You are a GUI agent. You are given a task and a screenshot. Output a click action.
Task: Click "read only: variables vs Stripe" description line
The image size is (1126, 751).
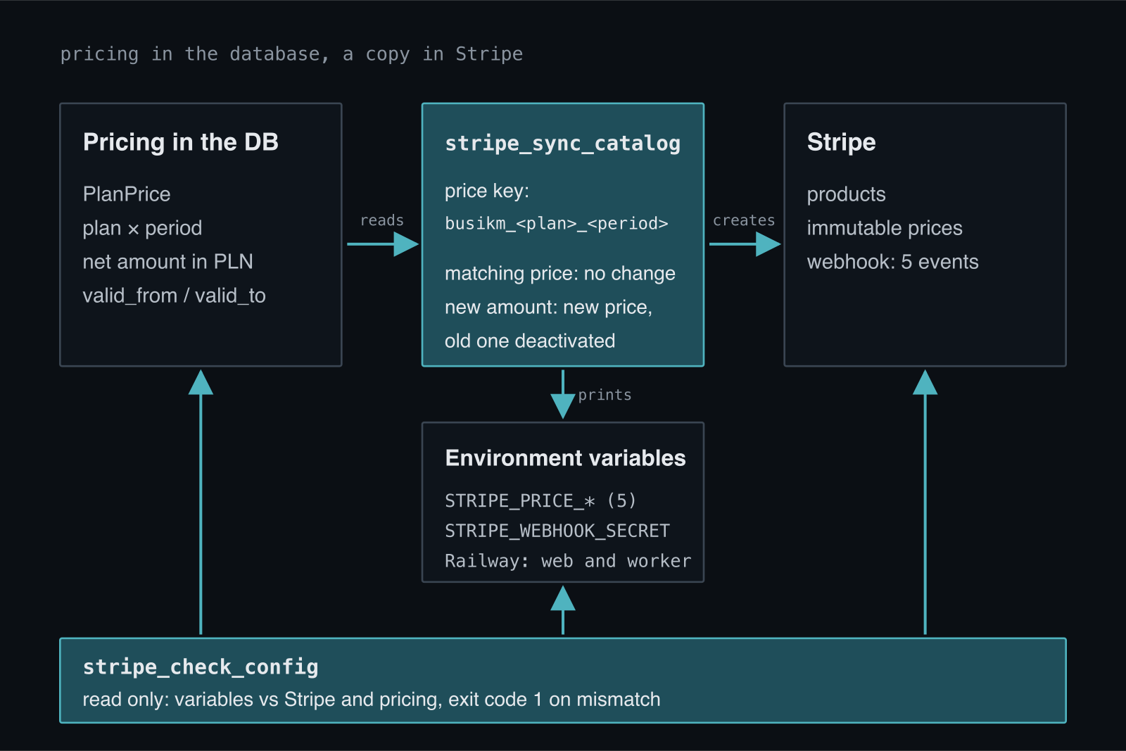(x=372, y=700)
